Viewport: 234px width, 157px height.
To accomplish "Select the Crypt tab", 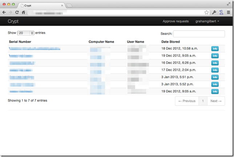I will tap(41, 5).
